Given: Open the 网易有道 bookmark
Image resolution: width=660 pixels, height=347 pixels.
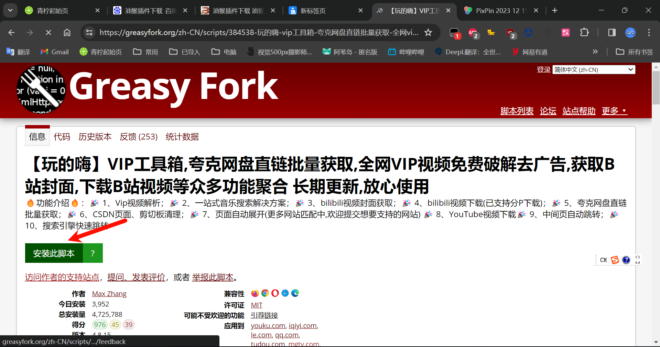Looking at the screenshot, I should (x=530, y=52).
